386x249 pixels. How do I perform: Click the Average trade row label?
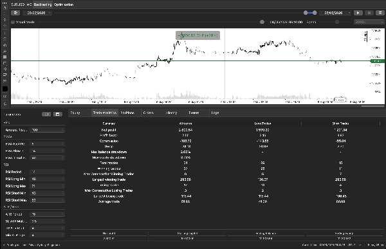109,202
